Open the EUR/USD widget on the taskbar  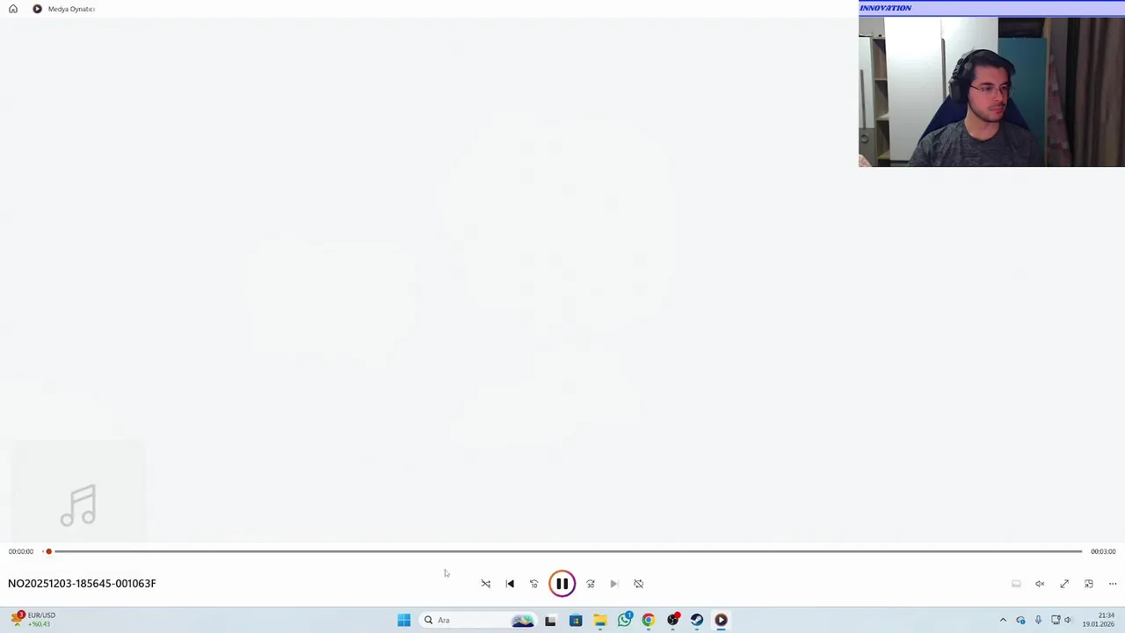tap(33, 620)
